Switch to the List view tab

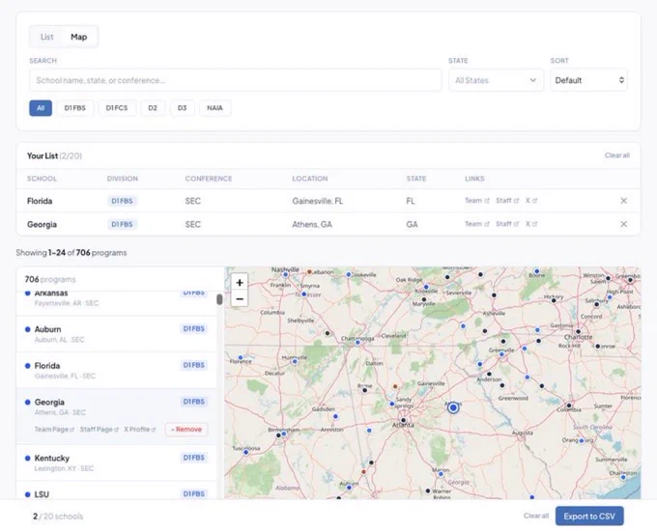47,37
